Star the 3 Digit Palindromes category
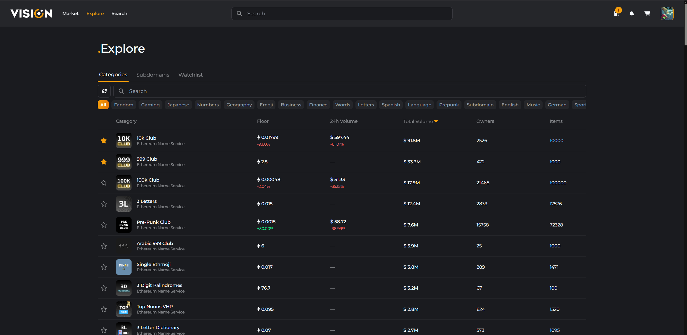Screen dimensions: 687x335 click(104, 288)
